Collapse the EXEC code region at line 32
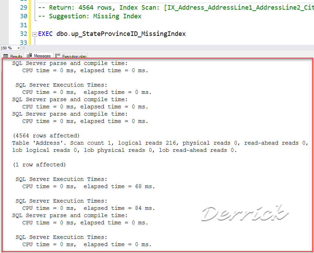 click(x=35, y=34)
